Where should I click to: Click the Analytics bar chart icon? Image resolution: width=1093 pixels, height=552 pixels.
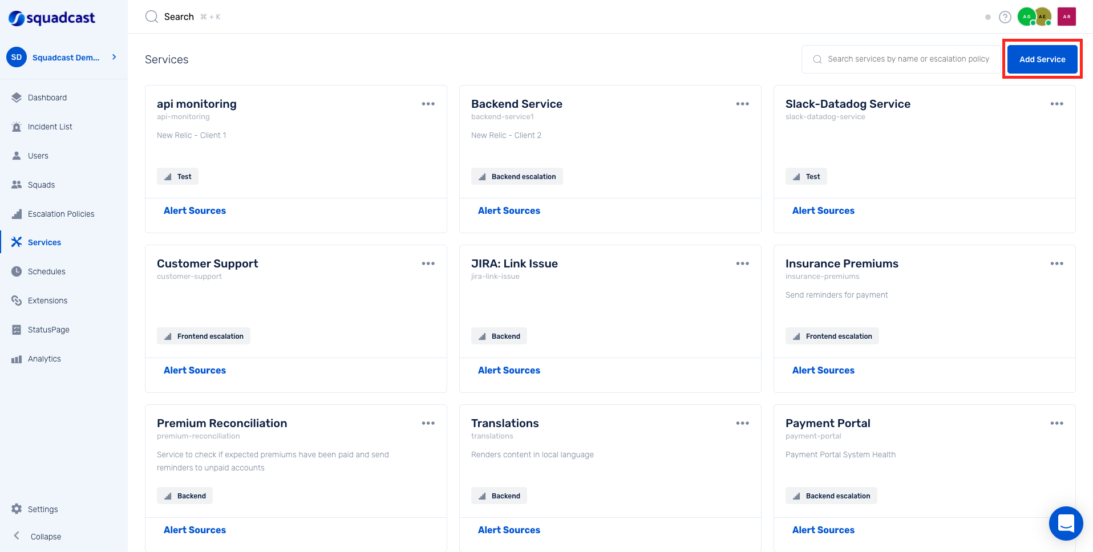17,359
